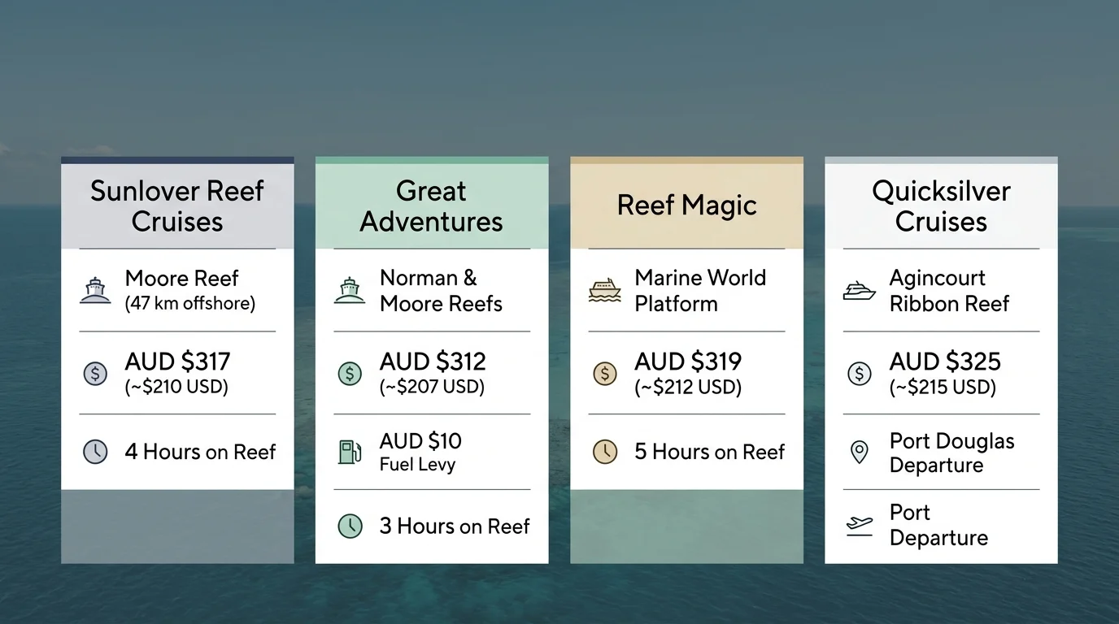Click the green dollar icon next to AUD $312
Image resolution: width=1119 pixels, height=624 pixels.
(350, 374)
